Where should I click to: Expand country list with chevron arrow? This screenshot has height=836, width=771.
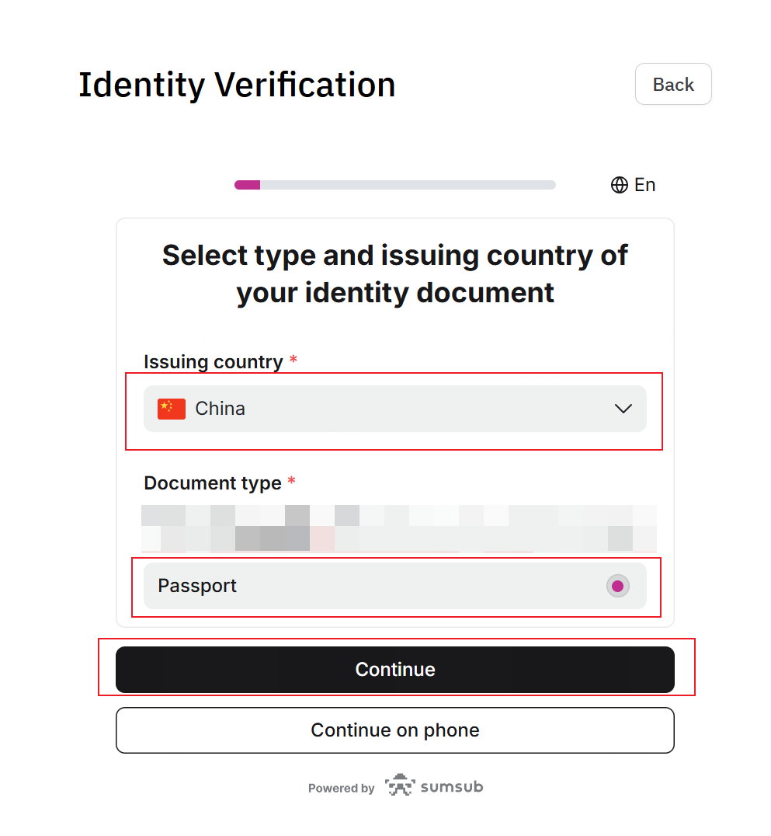(x=623, y=409)
